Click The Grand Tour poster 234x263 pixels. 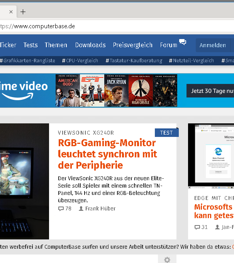click(92, 91)
